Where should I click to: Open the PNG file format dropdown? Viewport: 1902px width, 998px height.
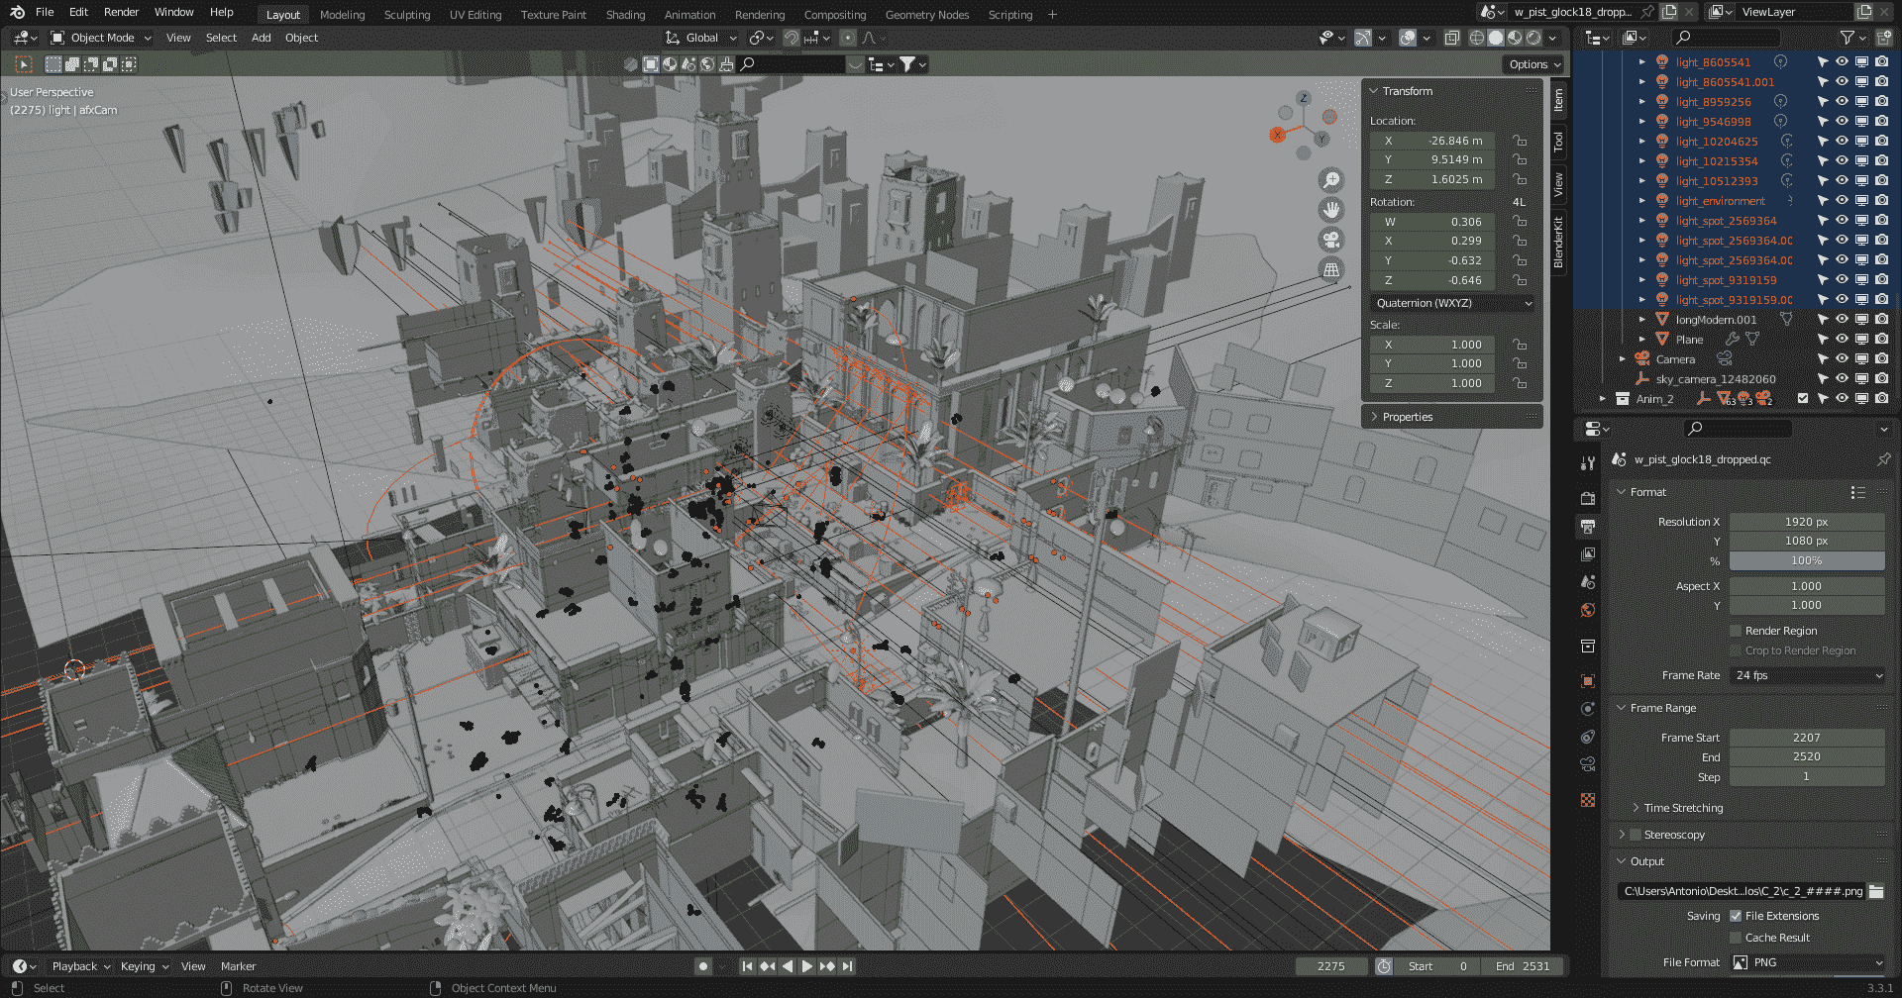point(1807,962)
